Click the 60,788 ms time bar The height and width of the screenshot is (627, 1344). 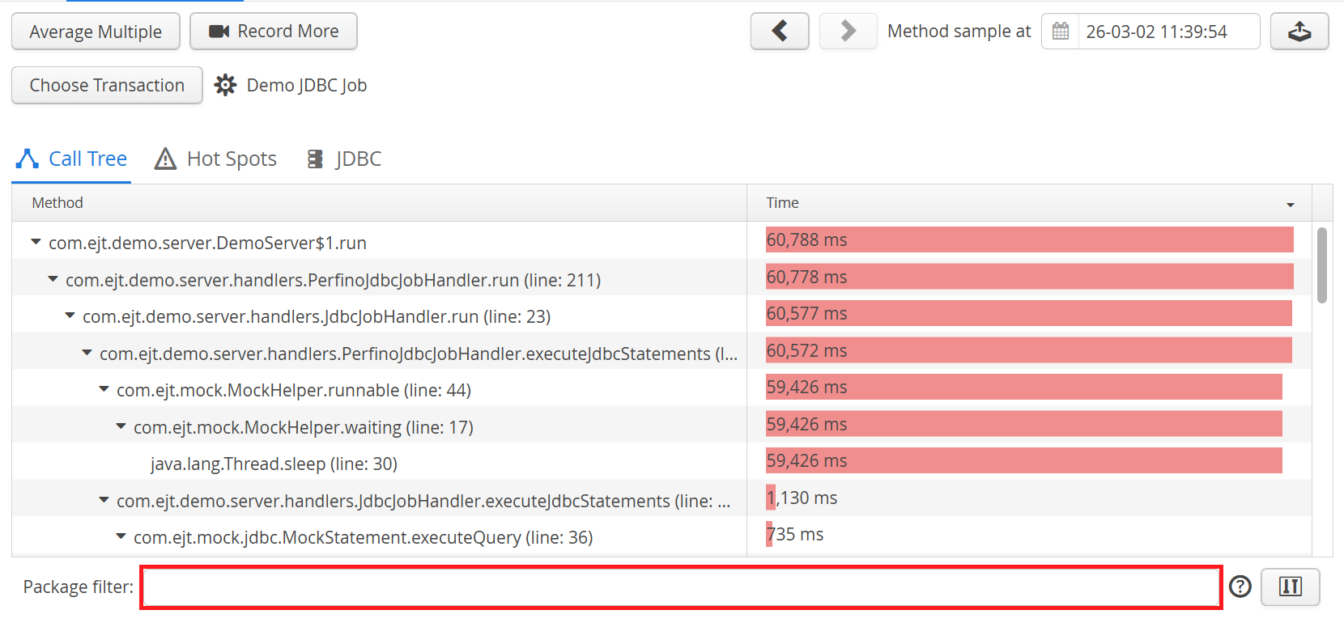1028,240
